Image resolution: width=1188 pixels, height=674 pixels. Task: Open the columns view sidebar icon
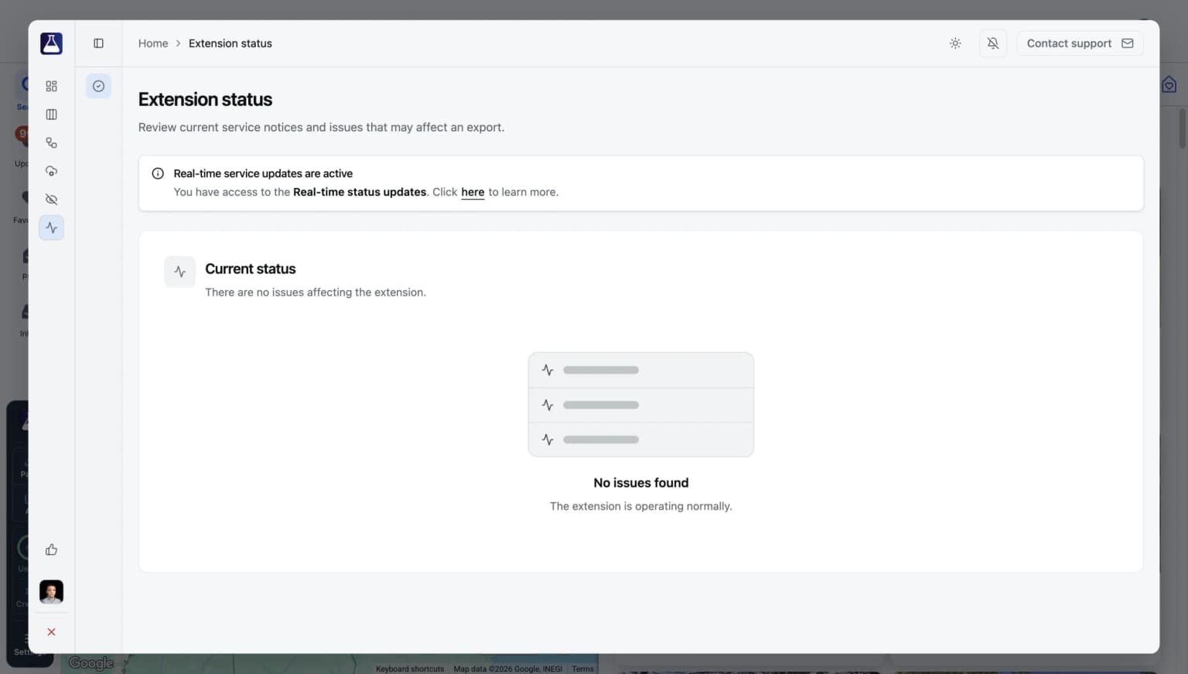[x=51, y=115]
